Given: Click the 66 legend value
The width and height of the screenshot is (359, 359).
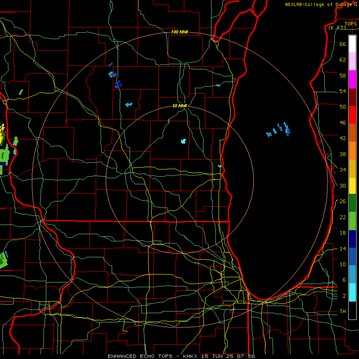Looking at the screenshot, I should click(x=343, y=44).
